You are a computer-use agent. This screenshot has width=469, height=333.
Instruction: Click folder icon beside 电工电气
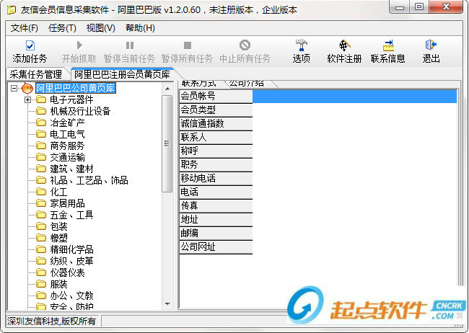click(x=41, y=134)
